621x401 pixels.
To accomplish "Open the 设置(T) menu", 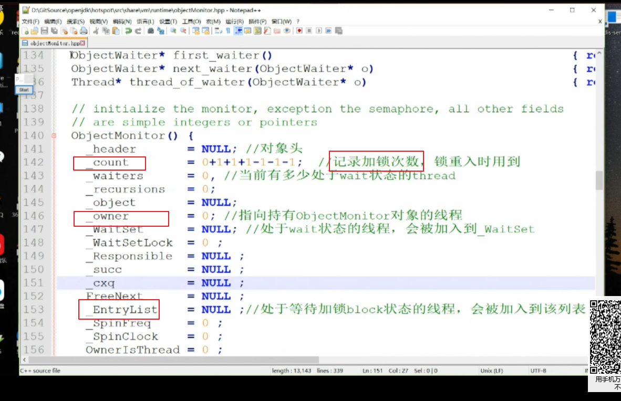I will (x=168, y=22).
